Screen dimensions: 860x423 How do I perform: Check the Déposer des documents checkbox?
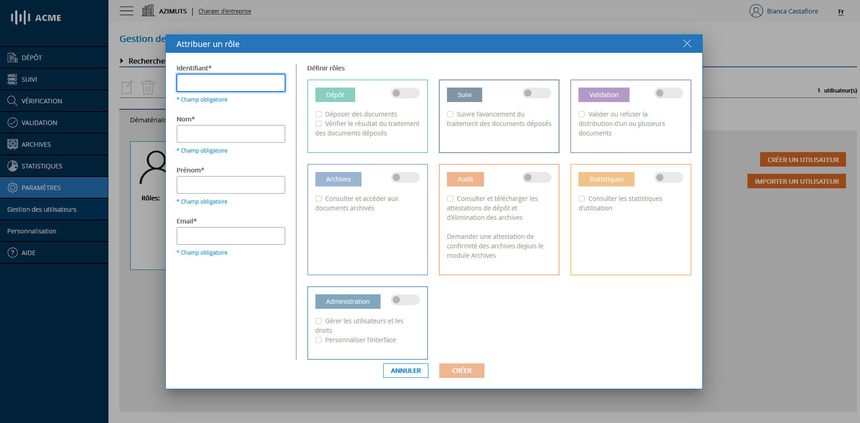319,114
